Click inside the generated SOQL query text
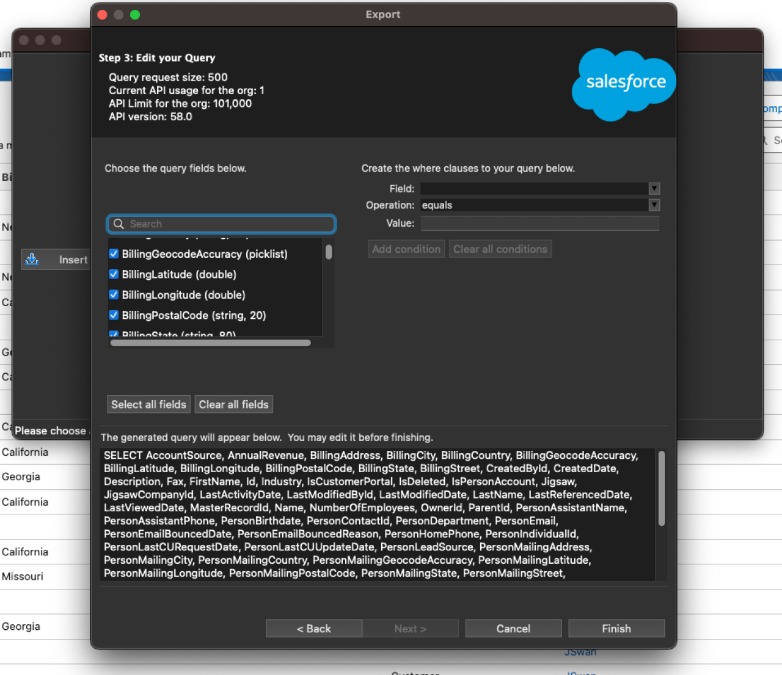This screenshot has width=782, height=675. click(x=378, y=514)
